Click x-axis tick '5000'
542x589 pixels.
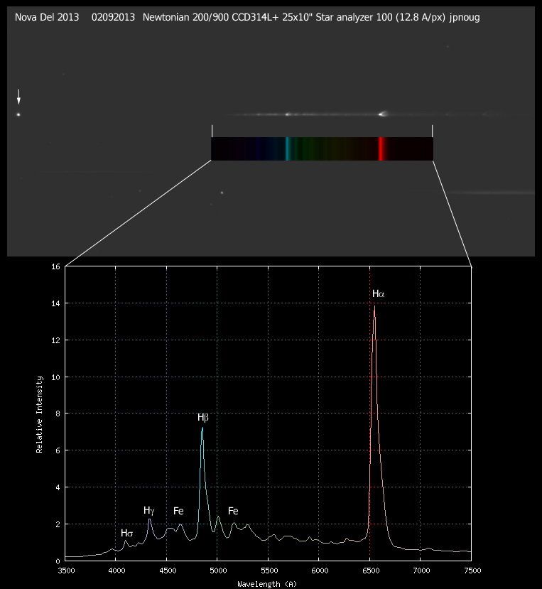pyautogui.click(x=218, y=571)
